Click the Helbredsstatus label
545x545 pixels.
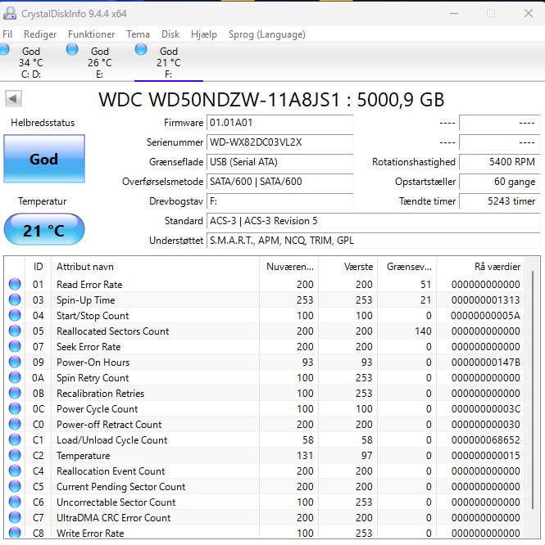tap(43, 123)
